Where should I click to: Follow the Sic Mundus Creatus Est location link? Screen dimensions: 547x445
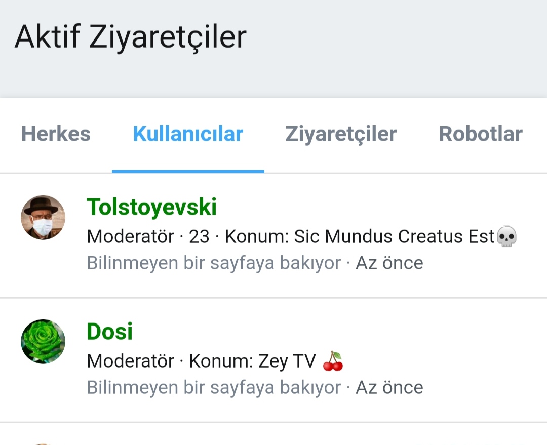[394, 236]
